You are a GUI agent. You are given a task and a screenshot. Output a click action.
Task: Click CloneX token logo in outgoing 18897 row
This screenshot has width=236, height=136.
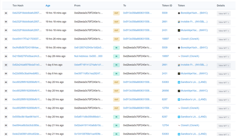[179, 39]
